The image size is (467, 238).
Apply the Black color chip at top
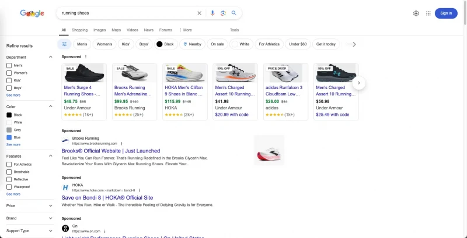point(166,44)
